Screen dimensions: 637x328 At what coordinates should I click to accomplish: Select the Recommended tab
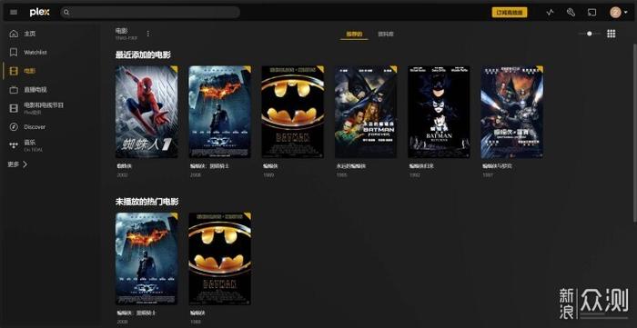click(354, 34)
